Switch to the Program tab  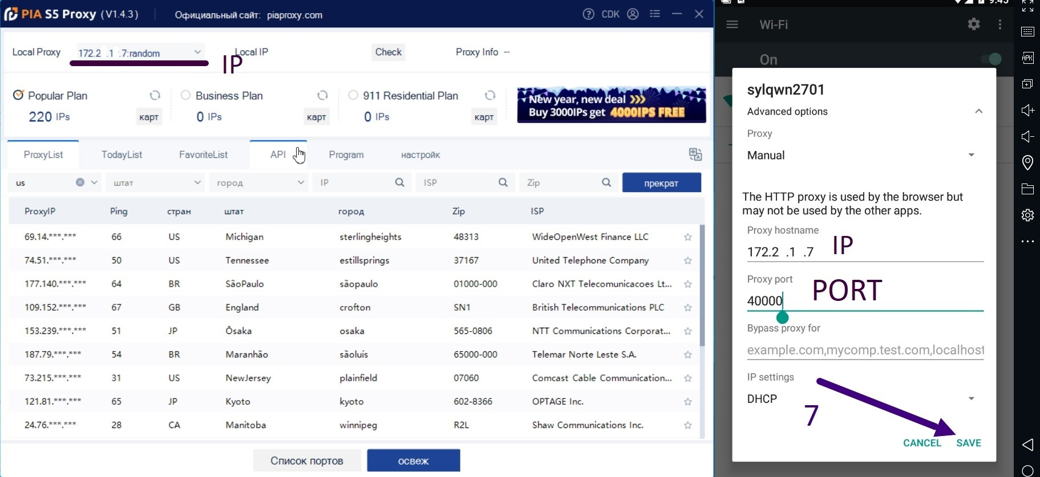point(346,154)
